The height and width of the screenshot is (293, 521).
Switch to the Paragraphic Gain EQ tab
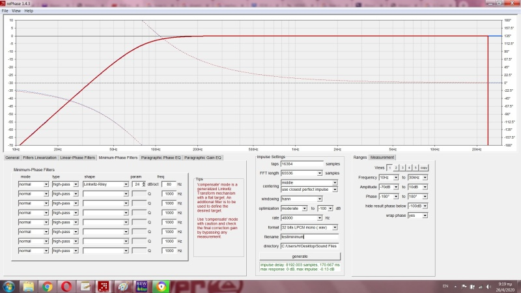click(x=204, y=158)
